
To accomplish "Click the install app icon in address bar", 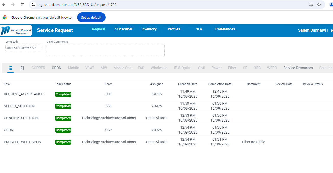I will [311, 5].
